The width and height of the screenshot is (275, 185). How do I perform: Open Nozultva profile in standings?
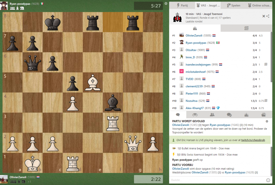pyautogui.click(x=191, y=101)
